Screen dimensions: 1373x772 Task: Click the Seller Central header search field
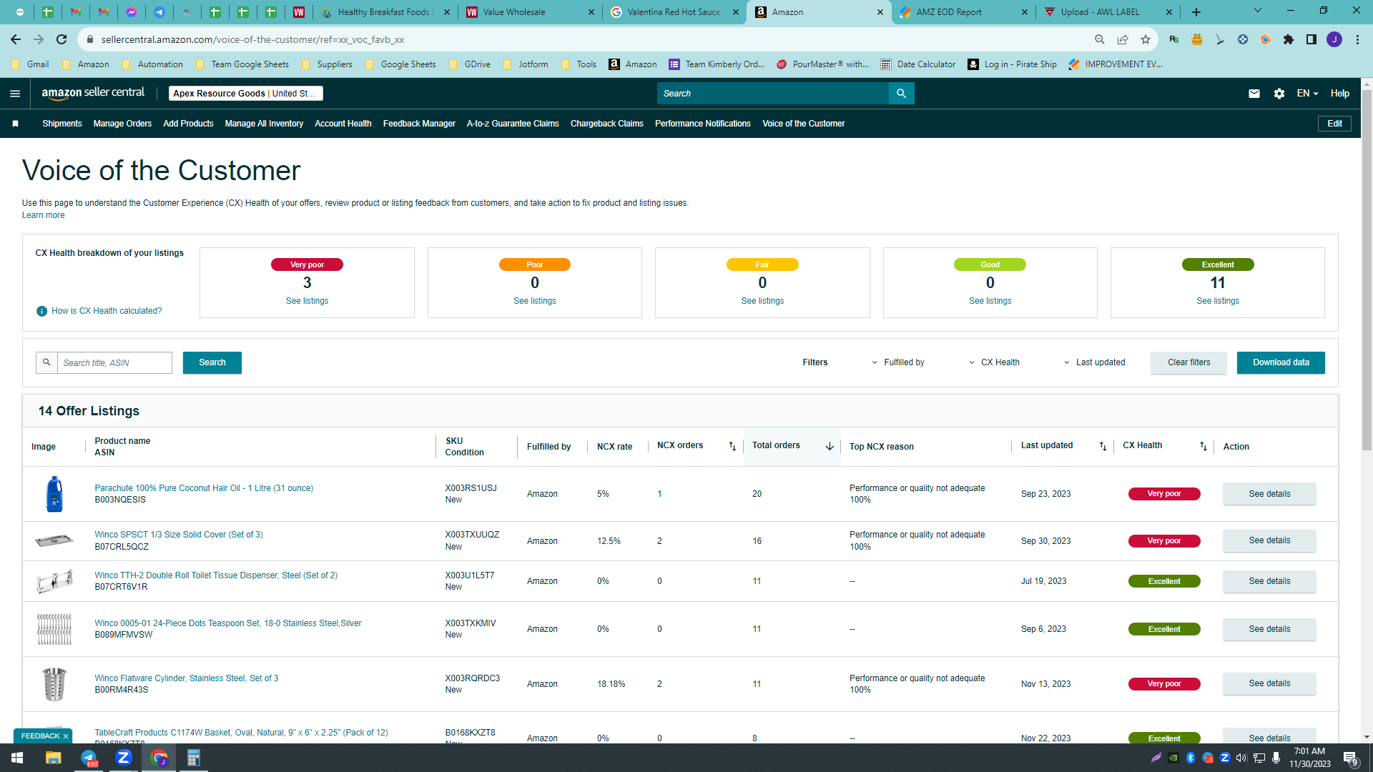click(x=773, y=94)
